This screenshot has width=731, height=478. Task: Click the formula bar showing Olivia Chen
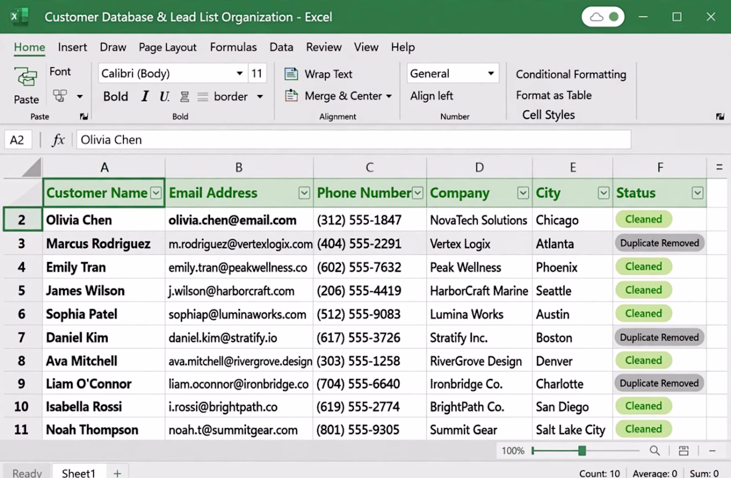tap(354, 140)
